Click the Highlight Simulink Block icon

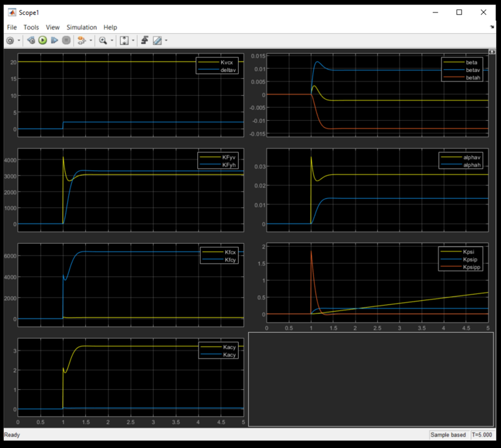pyautogui.click(x=81, y=41)
